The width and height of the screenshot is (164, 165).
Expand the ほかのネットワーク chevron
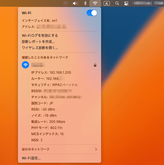96,149
